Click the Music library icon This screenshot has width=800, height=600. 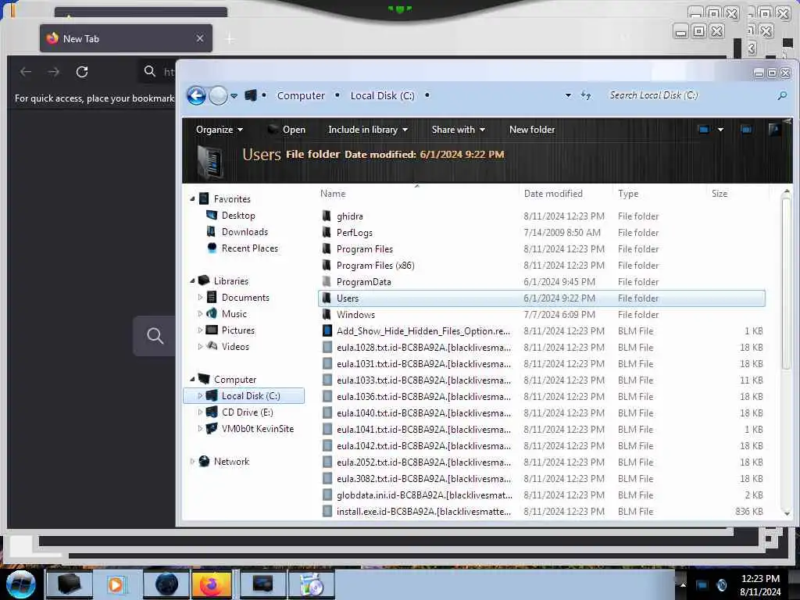tap(212, 313)
